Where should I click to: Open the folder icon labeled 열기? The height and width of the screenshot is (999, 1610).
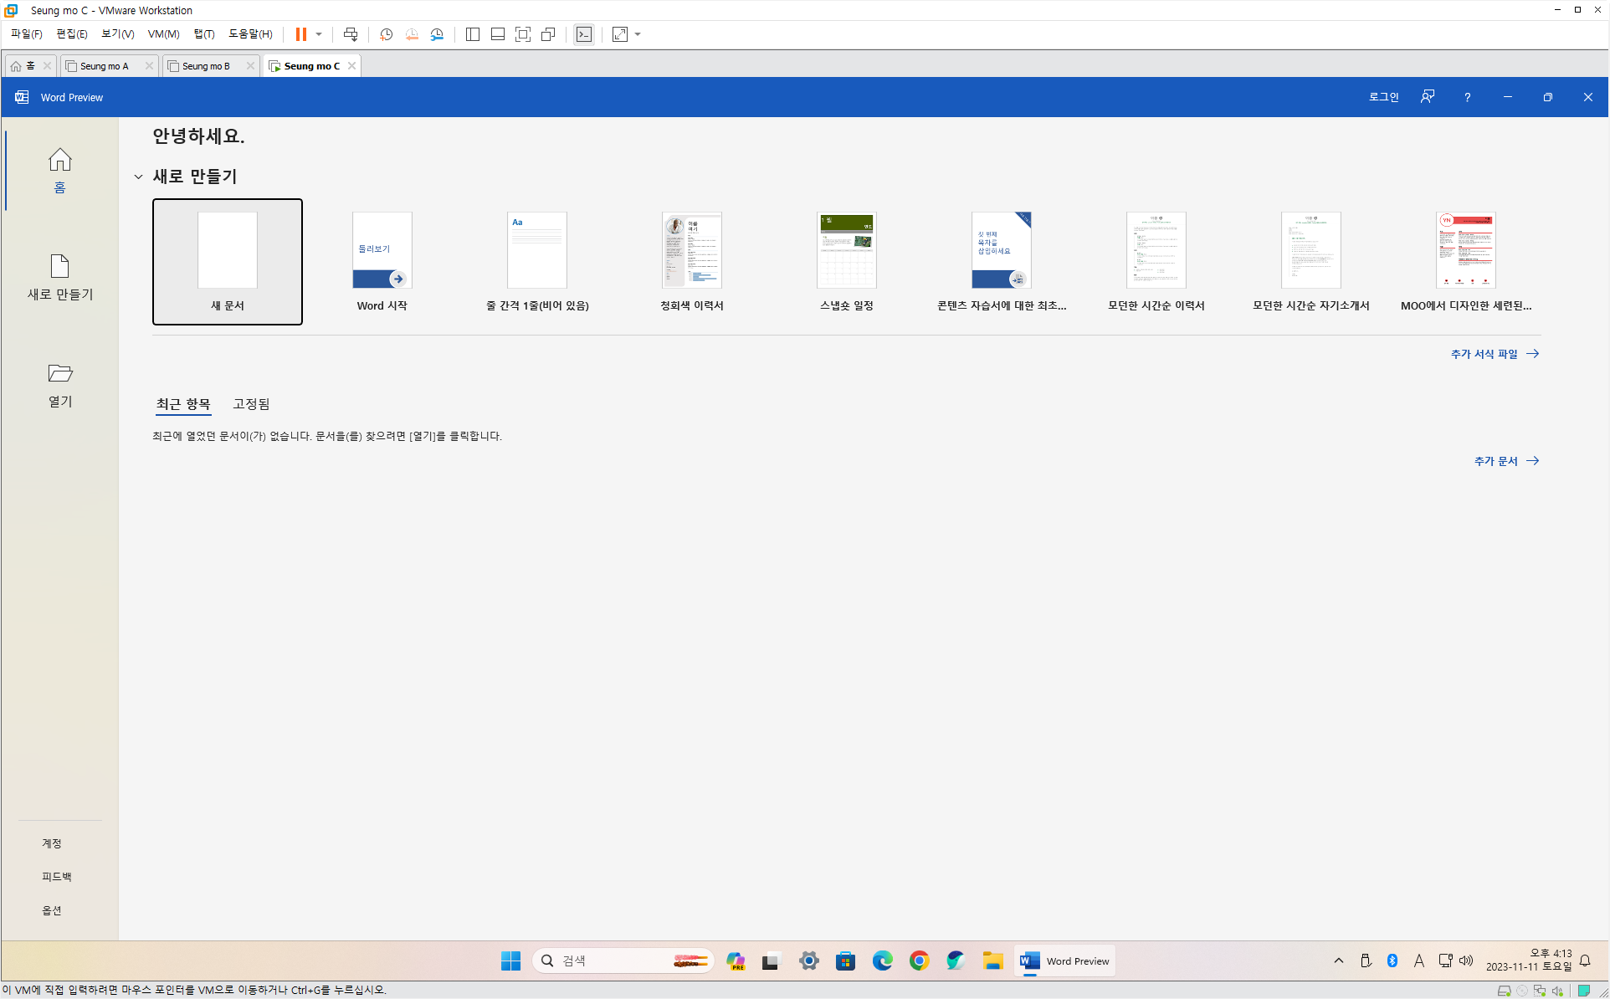(59, 373)
